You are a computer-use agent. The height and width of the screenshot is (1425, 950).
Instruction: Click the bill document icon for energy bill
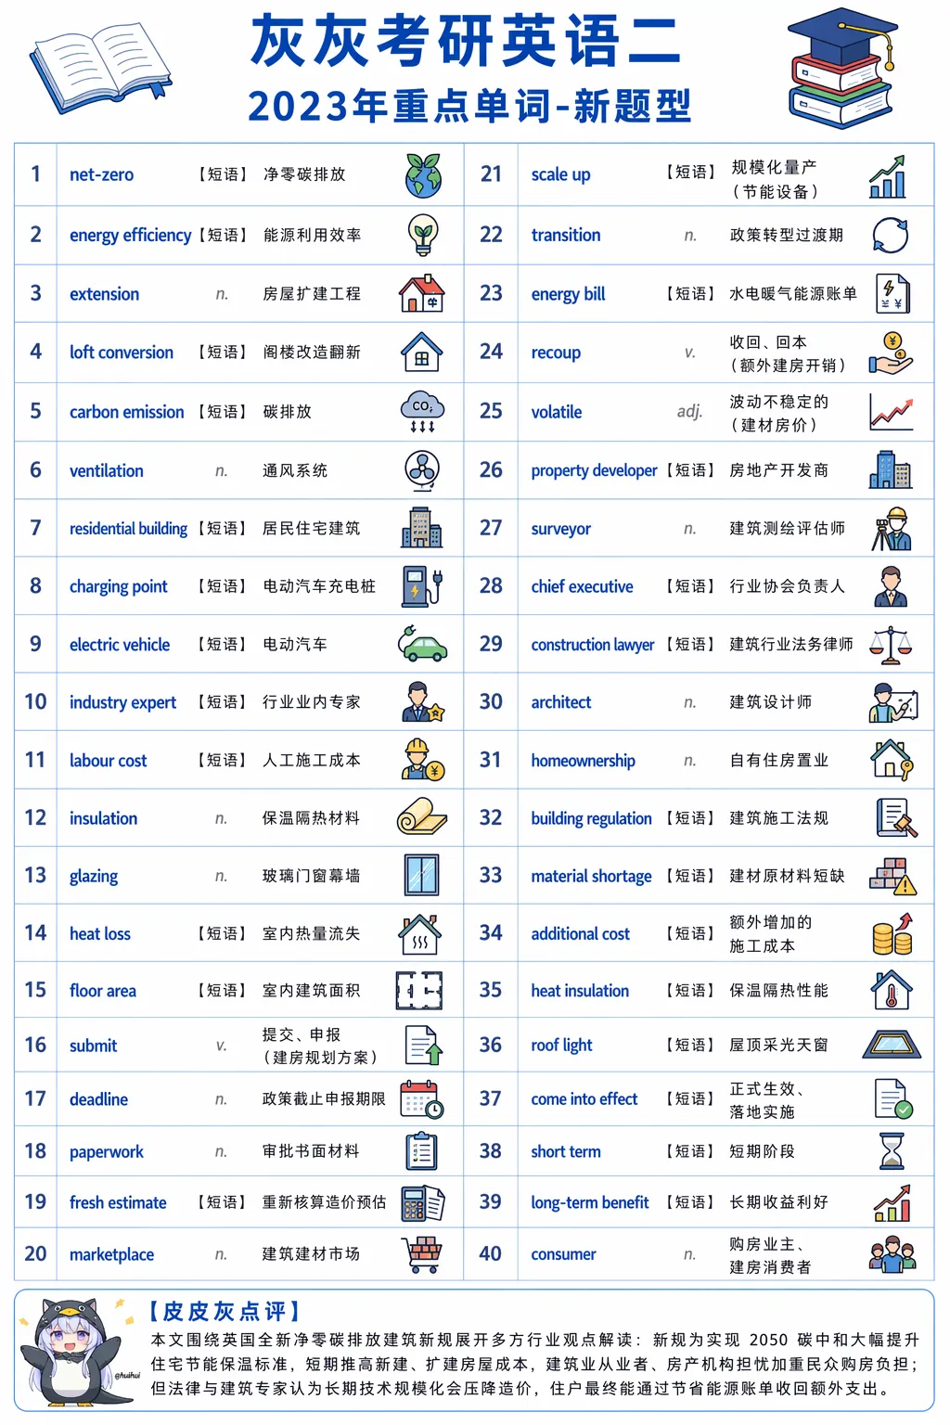pos(892,294)
